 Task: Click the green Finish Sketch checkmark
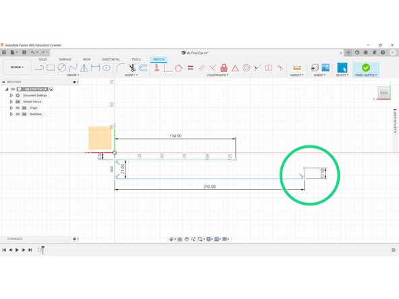pyautogui.click(x=366, y=67)
